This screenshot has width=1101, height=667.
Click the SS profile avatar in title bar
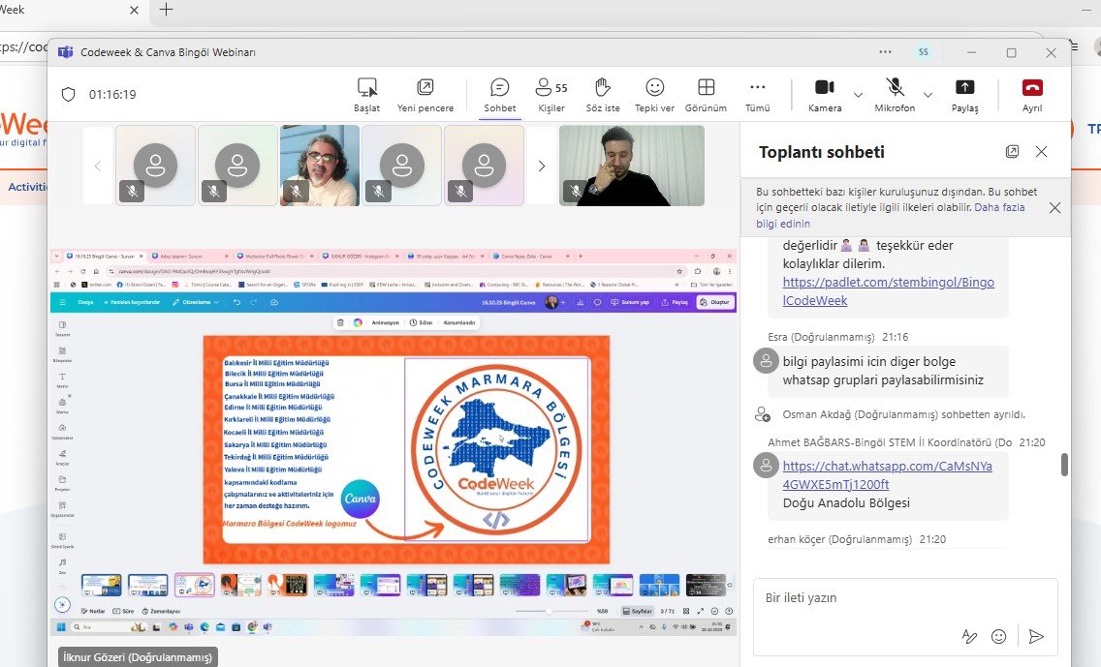click(924, 52)
